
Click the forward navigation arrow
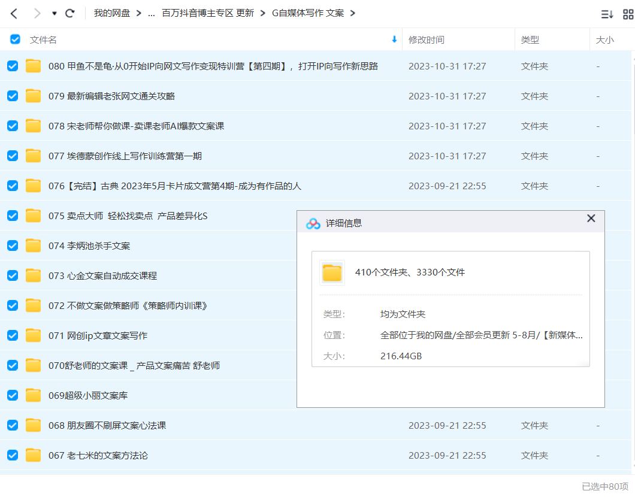click(x=37, y=13)
